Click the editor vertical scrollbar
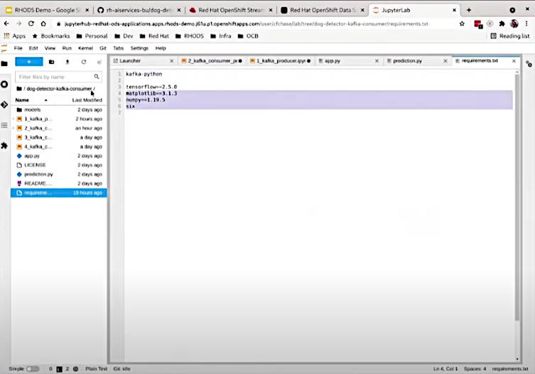 tap(517, 198)
